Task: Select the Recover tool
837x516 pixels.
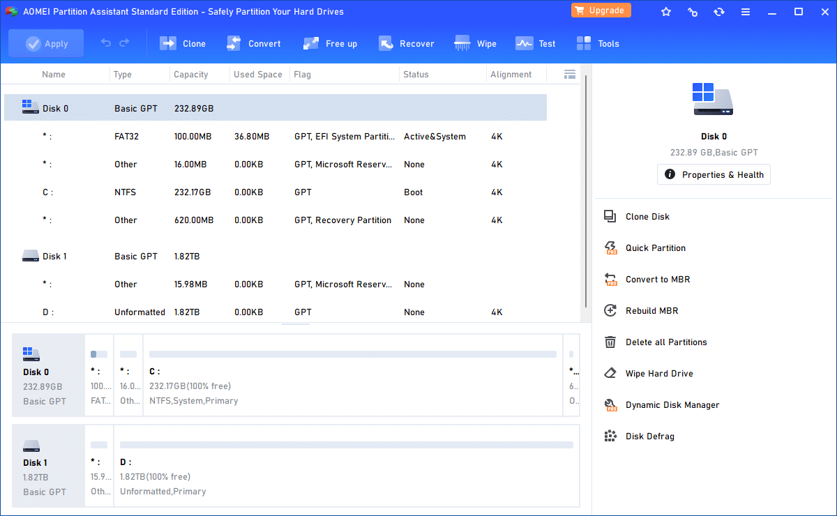Action: (x=407, y=43)
